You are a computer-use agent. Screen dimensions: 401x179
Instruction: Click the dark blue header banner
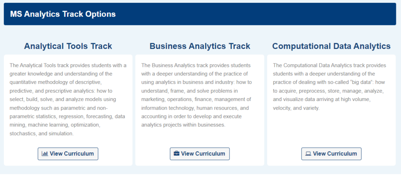200,14
